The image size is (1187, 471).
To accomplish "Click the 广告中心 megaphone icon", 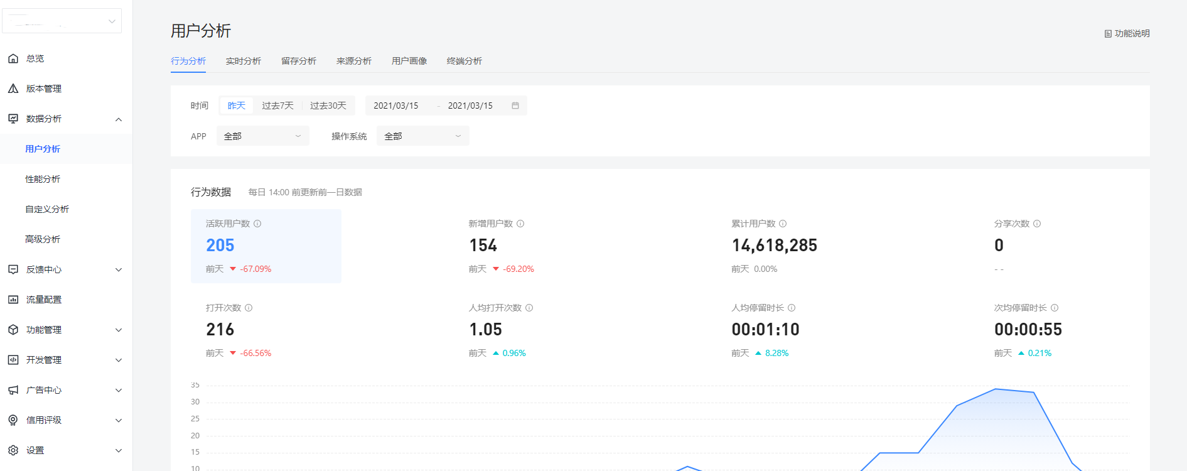I will 13,390.
